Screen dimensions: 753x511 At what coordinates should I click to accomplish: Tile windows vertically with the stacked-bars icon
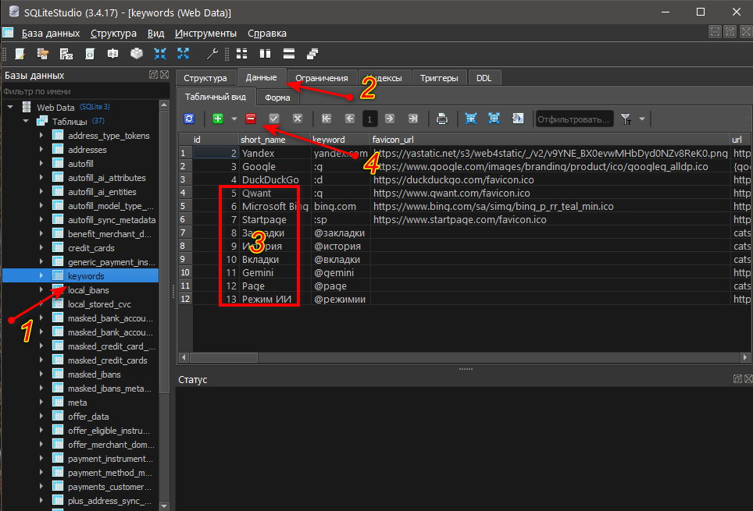(288, 54)
